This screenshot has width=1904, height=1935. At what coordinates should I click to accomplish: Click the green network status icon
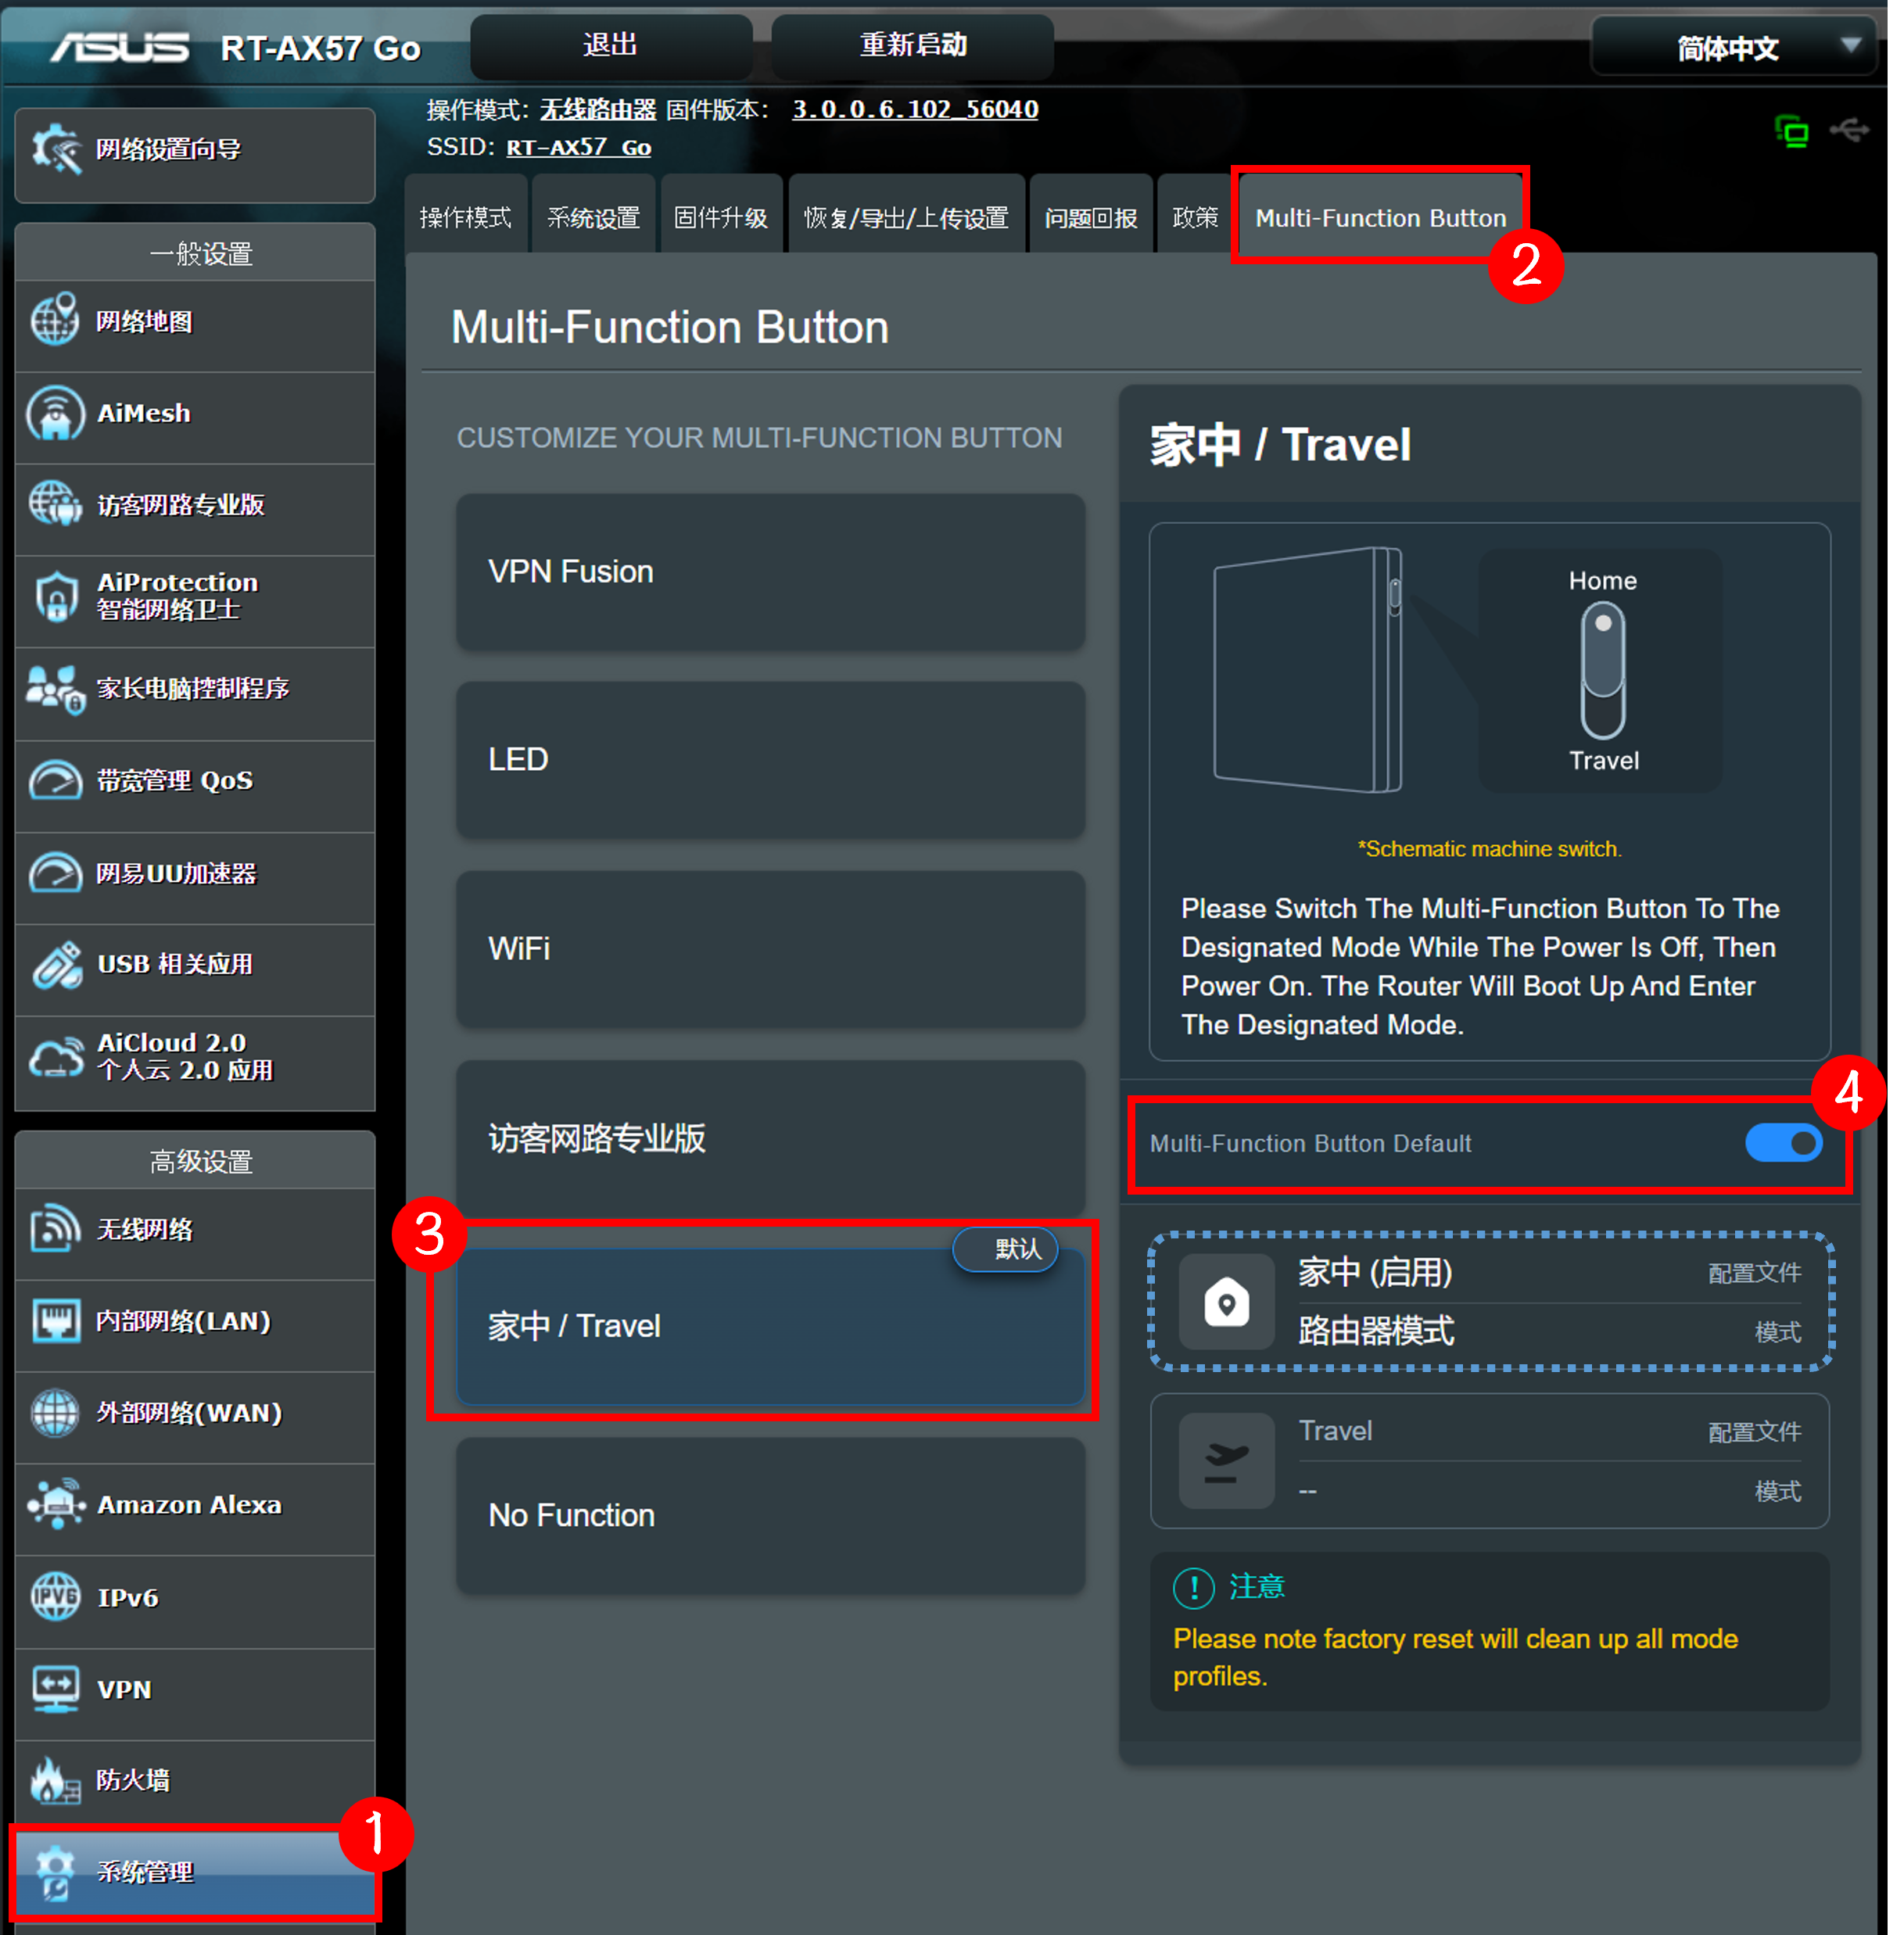click(1791, 131)
